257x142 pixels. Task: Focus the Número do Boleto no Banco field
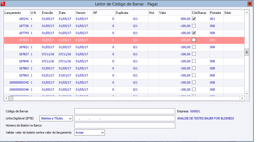(x=125, y=126)
